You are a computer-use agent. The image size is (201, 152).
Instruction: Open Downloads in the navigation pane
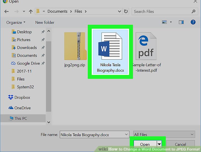click(27, 48)
